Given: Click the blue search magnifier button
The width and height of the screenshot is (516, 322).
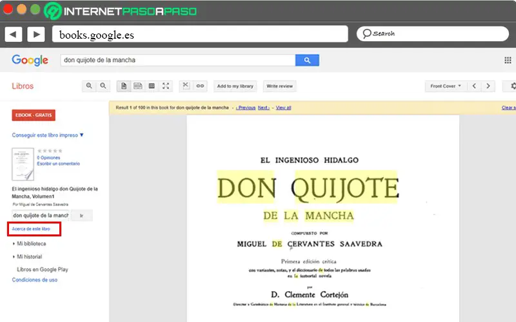Looking at the screenshot, I should pos(307,61).
